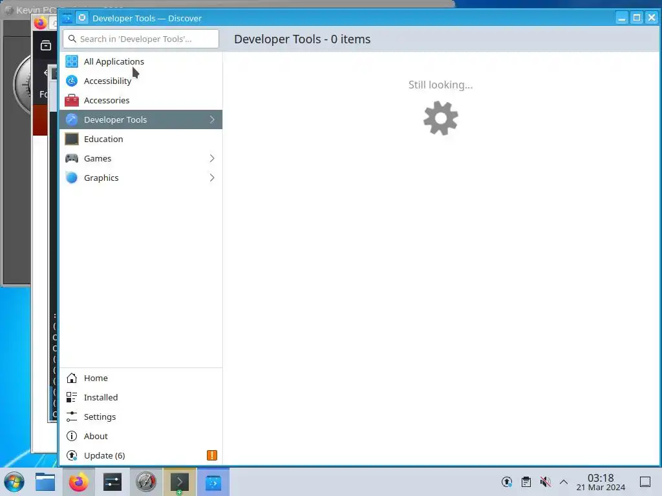Select the Graphics category

tap(141, 178)
